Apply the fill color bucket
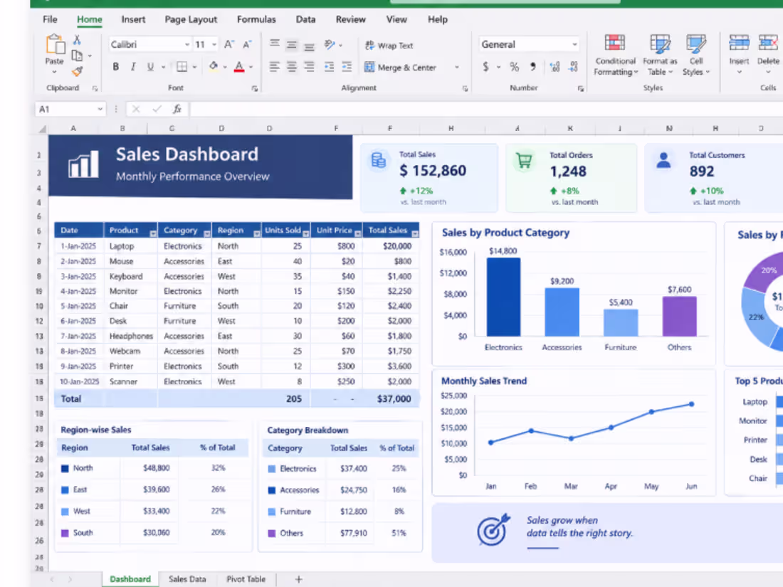Image resolution: width=783 pixels, height=587 pixels. 214,66
